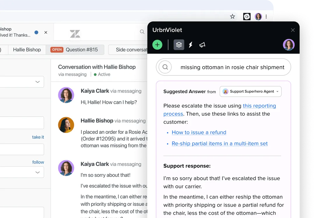Open browser three-dot menu
Image resolution: width=315 pixels, height=218 pixels.
(266, 16)
